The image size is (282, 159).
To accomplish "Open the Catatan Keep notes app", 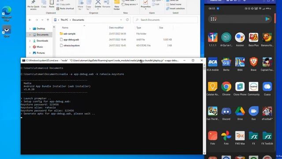I will tap(212, 87).
